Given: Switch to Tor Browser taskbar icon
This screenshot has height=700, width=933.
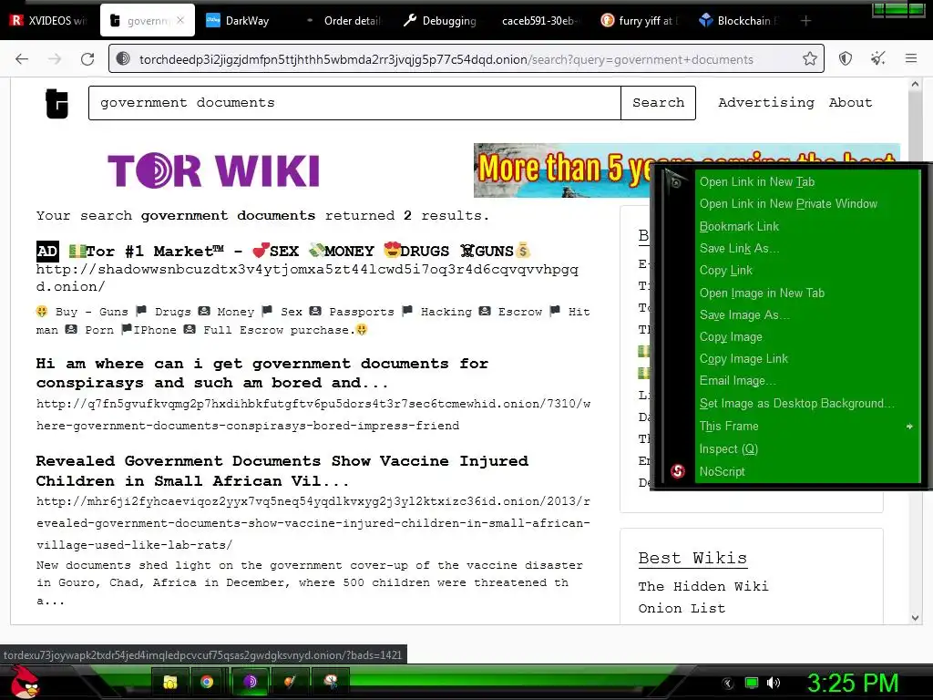Looking at the screenshot, I should [250, 682].
